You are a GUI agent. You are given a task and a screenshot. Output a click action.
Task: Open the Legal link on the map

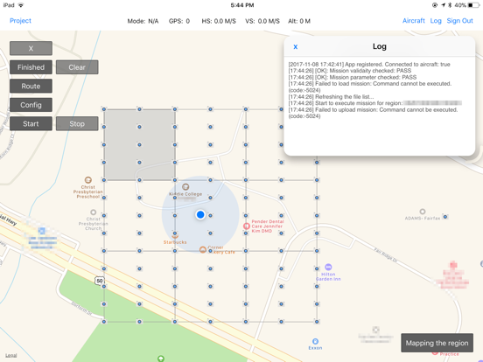point(11,355)
